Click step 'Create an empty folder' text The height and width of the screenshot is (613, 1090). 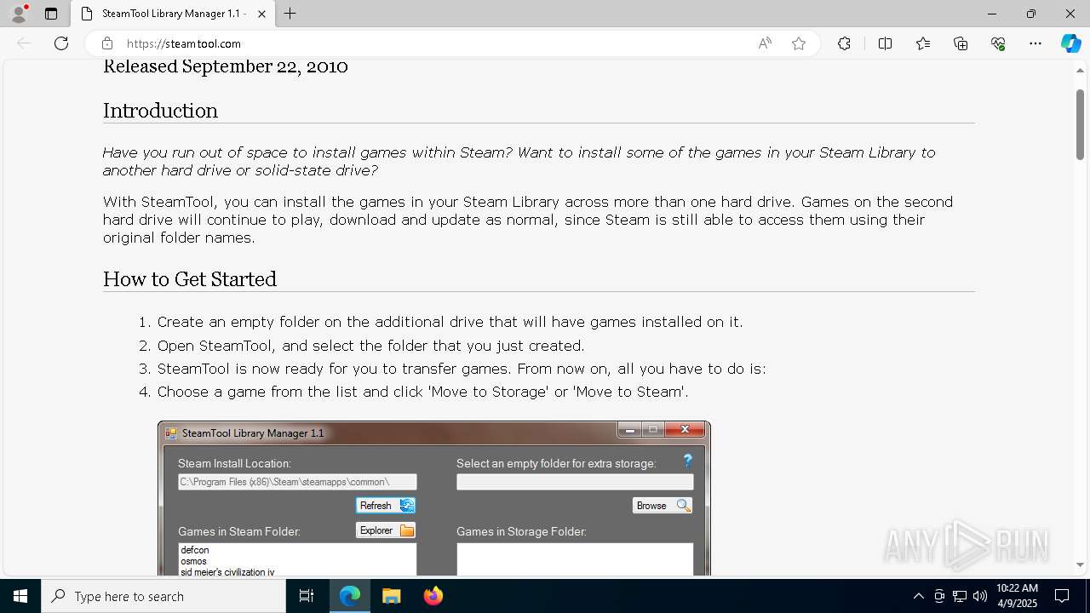[x=450, y=322]
